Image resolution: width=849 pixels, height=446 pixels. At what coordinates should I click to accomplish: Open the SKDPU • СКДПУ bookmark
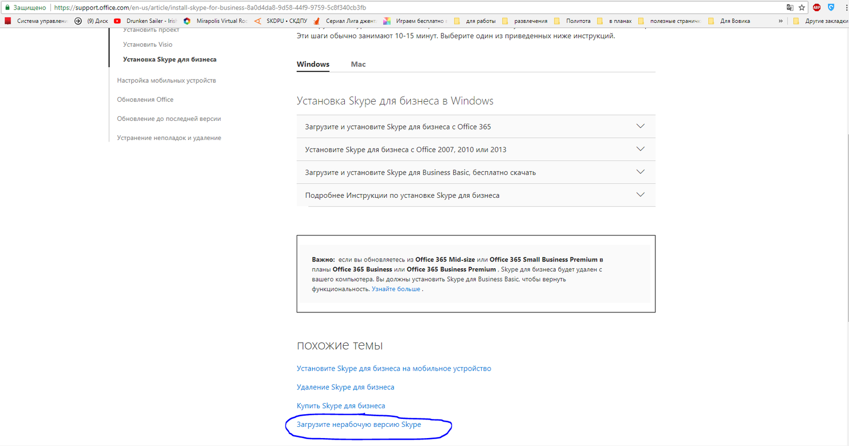click(281, 21)
